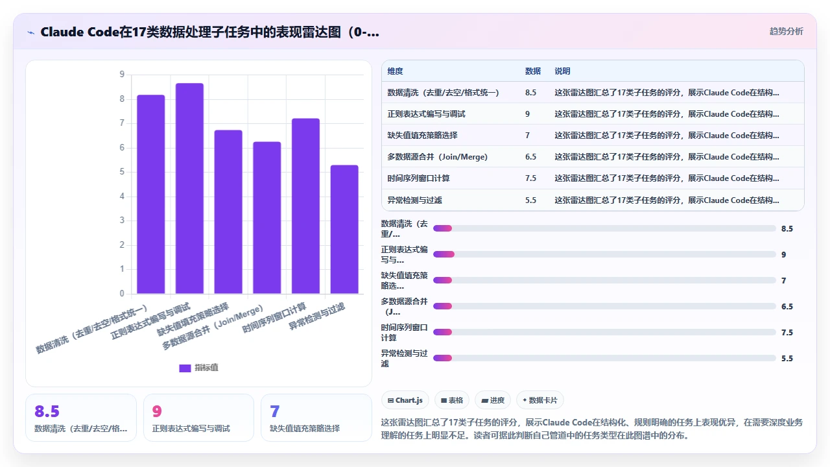
Task: Click the 数据 column header
Action: click(533, 71)
